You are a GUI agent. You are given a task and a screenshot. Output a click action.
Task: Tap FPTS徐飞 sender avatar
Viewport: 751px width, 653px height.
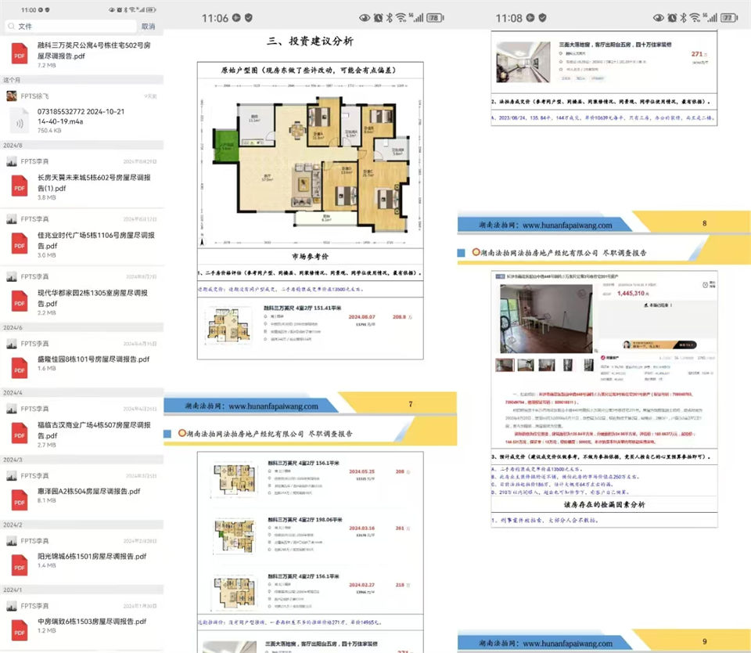pos(11,96)
